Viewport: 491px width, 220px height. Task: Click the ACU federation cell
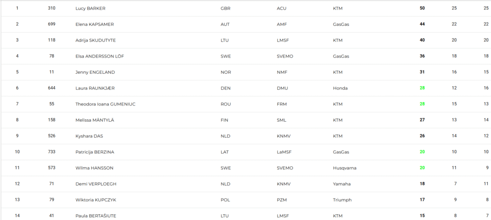coord(281,9)
